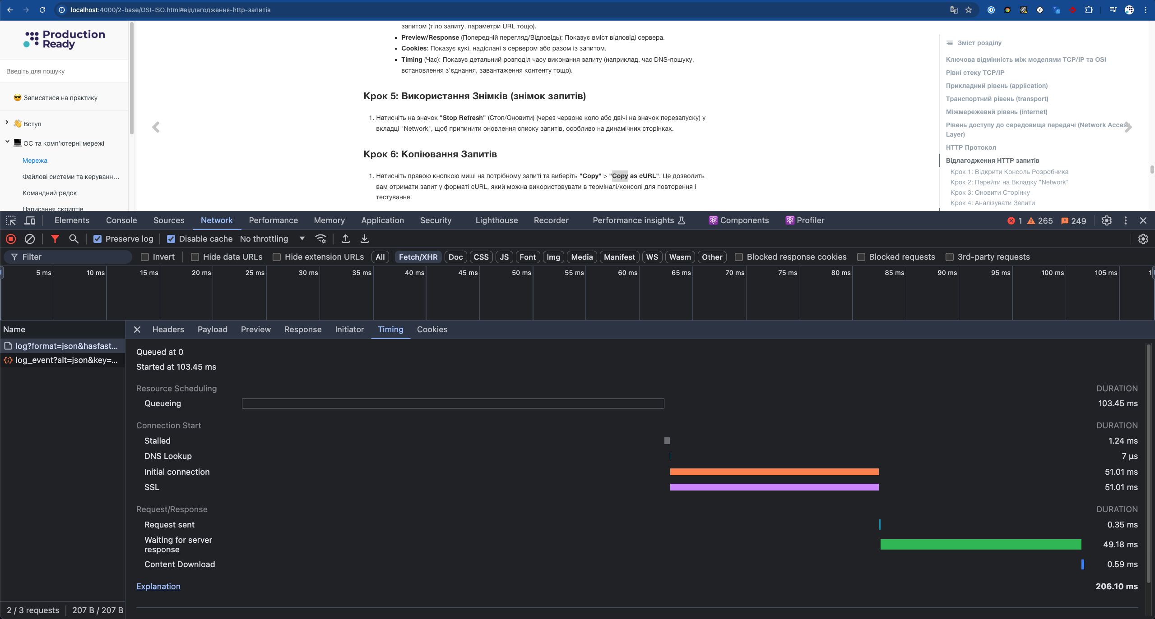
Task: Collapse ОС та комп'ютерні мережі section
Action: coord(7,142)
